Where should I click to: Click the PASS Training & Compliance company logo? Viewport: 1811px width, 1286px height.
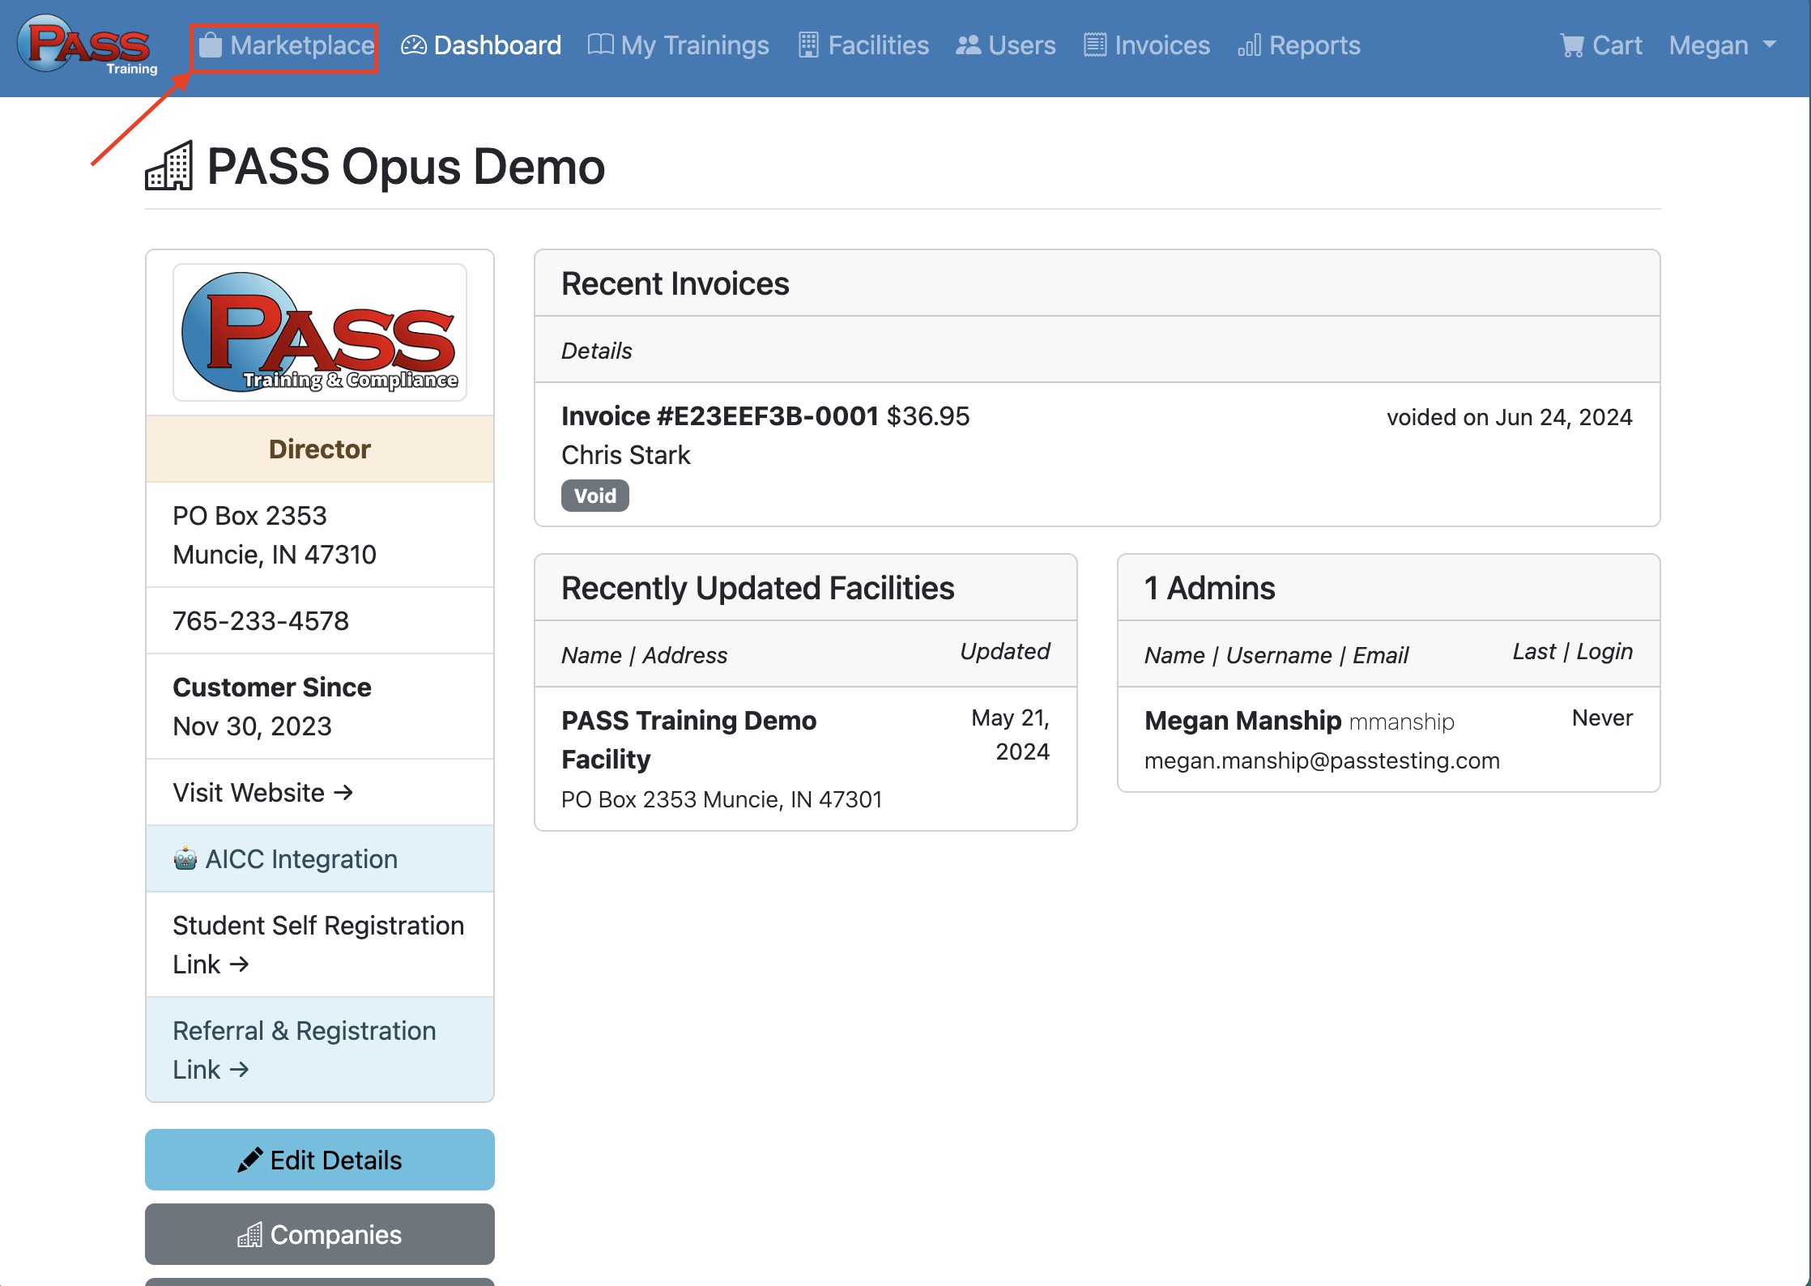320,332
